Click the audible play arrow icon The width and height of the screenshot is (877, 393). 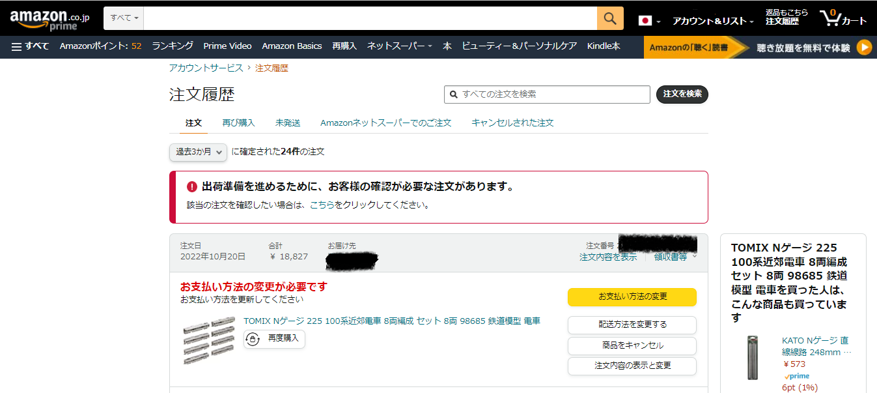click(x=863, y=47)
